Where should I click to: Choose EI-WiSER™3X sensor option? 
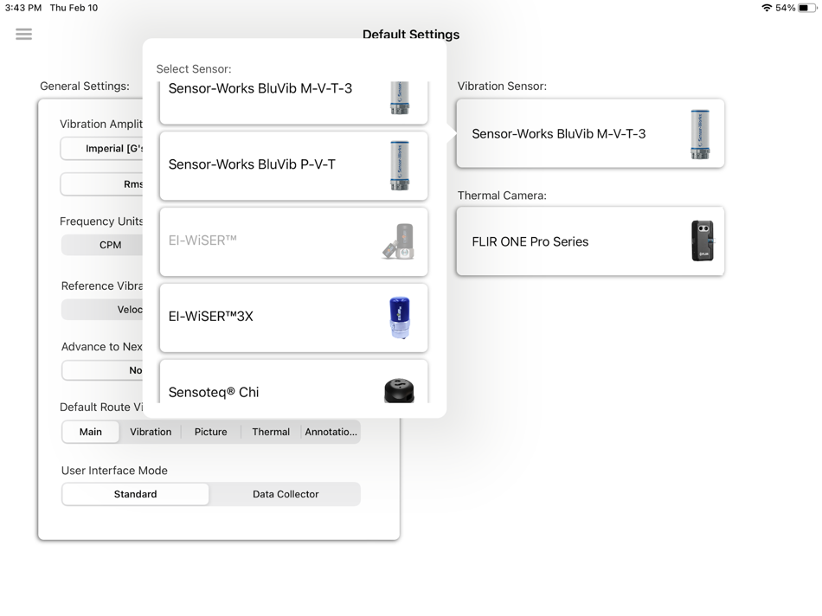(293, 318)
